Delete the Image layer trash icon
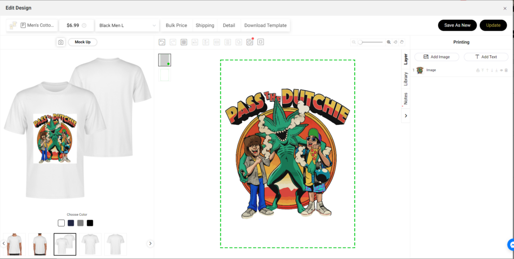Viewport: 514px width, 259px height. tap(506, 70)
